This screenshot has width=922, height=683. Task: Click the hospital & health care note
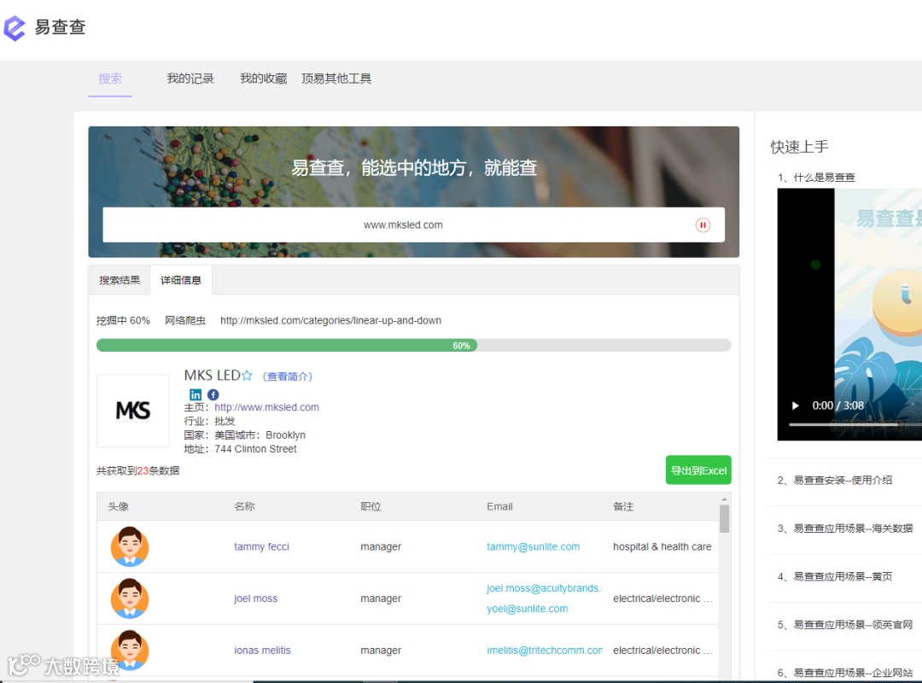point(662,546)
